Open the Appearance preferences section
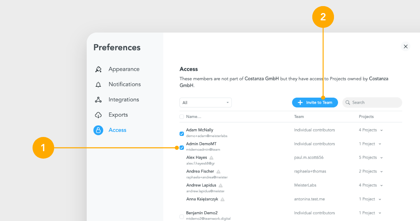 pos(124,69)
